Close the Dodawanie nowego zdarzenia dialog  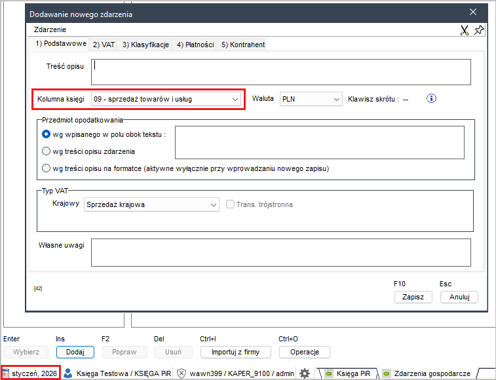click(x=474, y=11)
